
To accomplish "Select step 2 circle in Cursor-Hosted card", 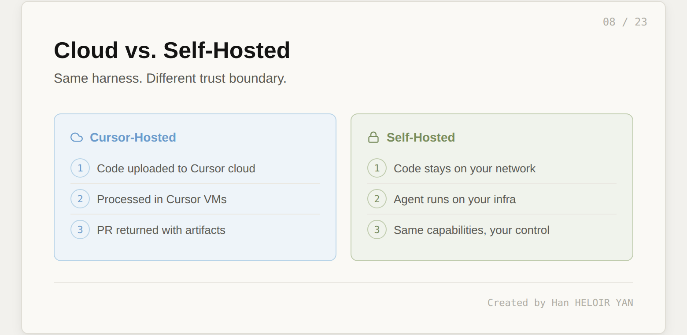I will coord(80,199).
